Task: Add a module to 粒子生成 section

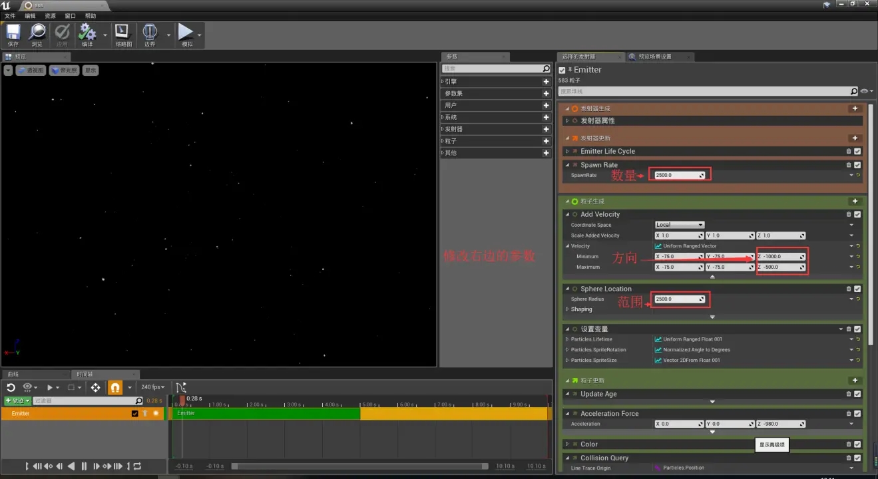Action: 855,201
